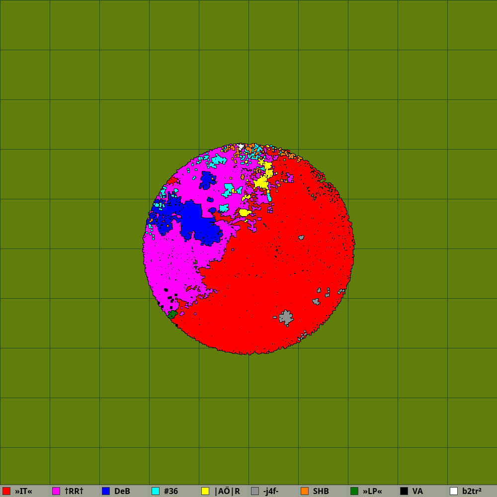Select the »LP« legend label
Screen dimensions: 497x497
(x=372, y=492)
